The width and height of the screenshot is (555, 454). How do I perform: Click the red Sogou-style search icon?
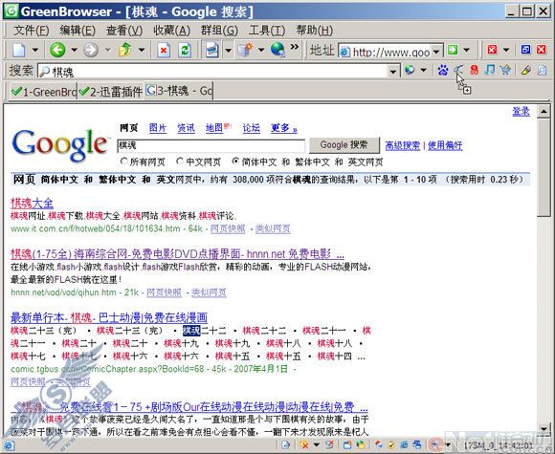point(475,70)
